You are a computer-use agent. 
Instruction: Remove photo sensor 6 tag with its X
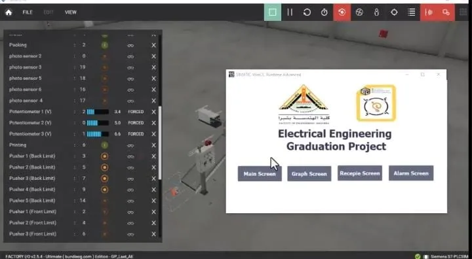pos(154,90)
